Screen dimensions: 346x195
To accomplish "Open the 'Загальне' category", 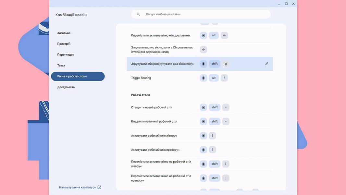I will 64,33.
